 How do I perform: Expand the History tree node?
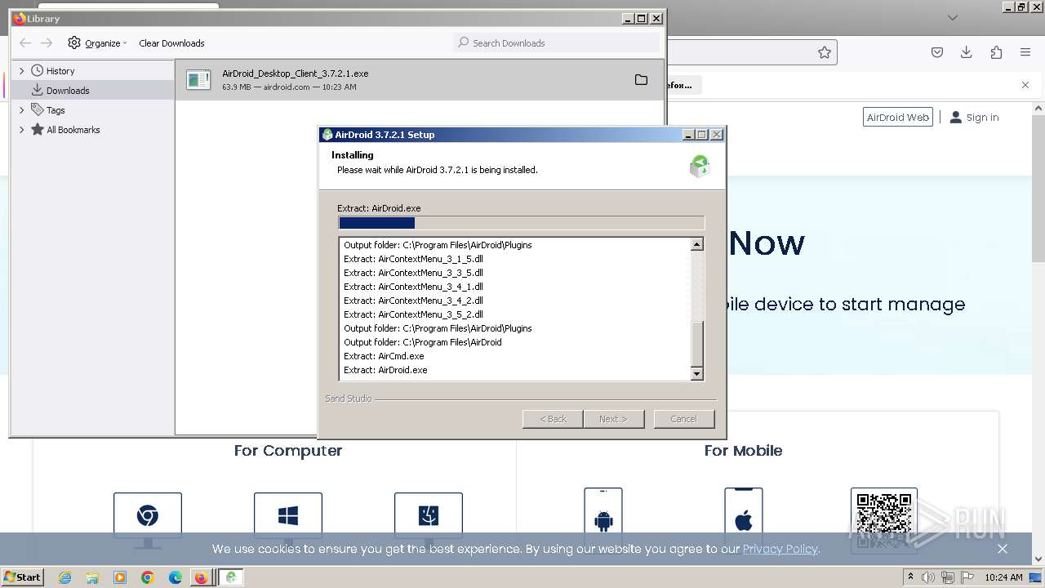(x=22, y=71)
